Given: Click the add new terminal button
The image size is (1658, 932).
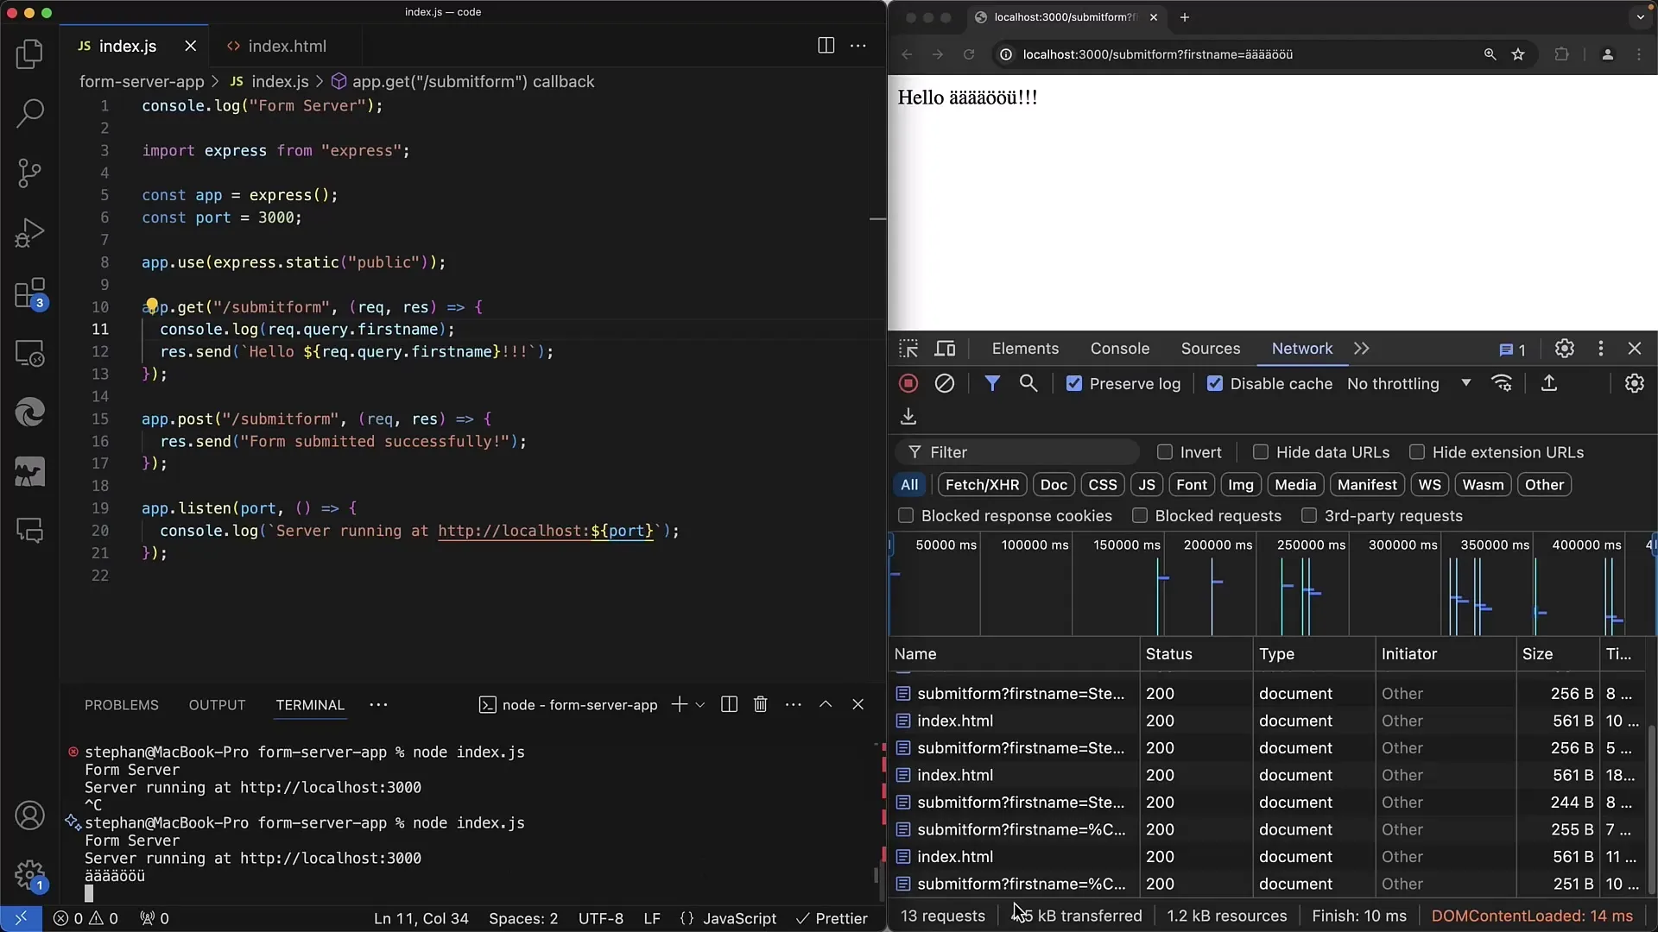Looking at the screenshot, I should tap(678, 703).
